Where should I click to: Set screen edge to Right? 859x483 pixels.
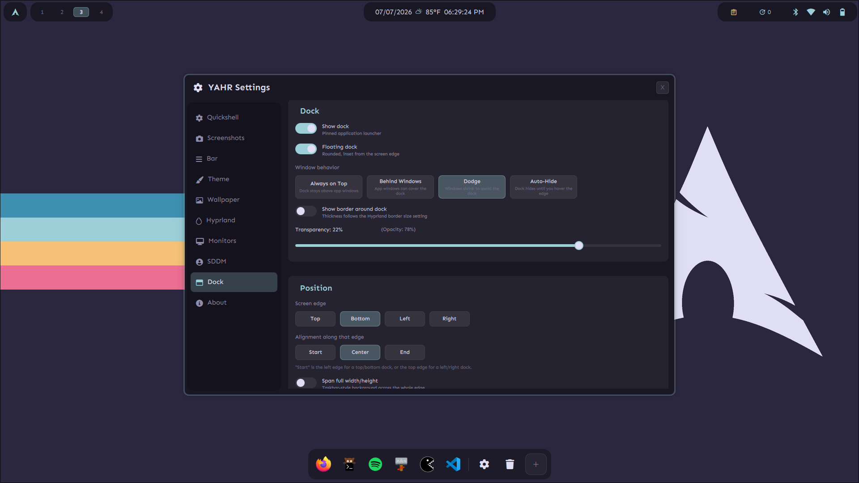point(450,319)
